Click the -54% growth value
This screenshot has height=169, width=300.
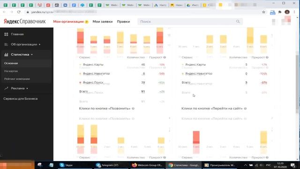tap(162, 74)
